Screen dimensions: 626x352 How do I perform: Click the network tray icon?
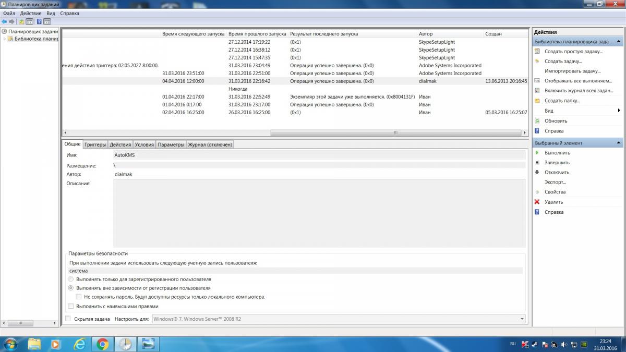coord(573,345)
